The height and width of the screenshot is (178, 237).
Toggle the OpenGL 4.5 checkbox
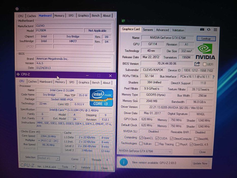[191, 144]
